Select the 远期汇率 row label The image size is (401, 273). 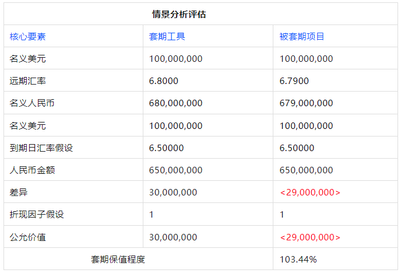point(27,81)
